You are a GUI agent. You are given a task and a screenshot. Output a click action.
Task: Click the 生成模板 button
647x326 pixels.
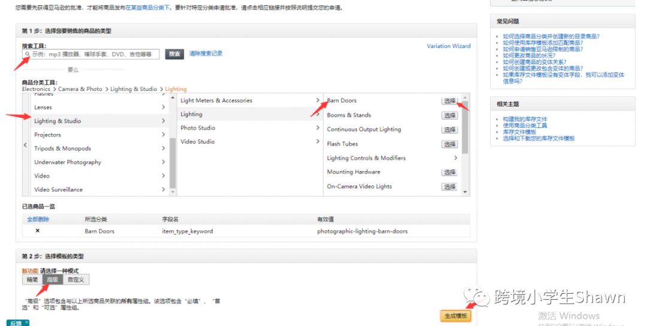455,316
